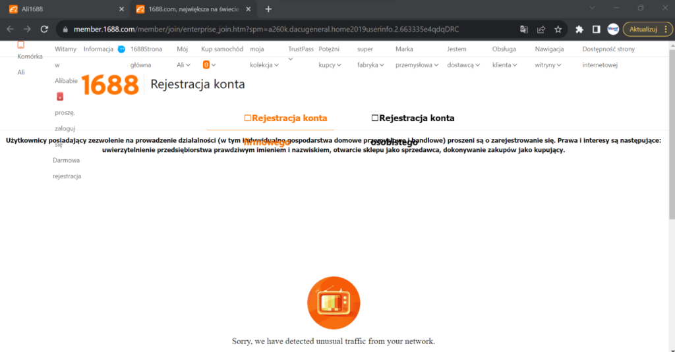Click the Aktualizuj browser update button
Image resolution: width=675 pixels, height=352 pixels.
[x=647, y=29]
